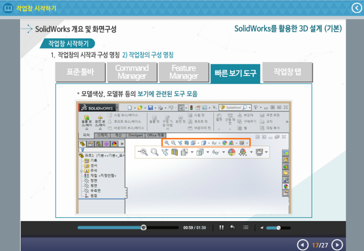Click the replay arrow in player bar
The image size is (364, 251).
click(232, 227)
